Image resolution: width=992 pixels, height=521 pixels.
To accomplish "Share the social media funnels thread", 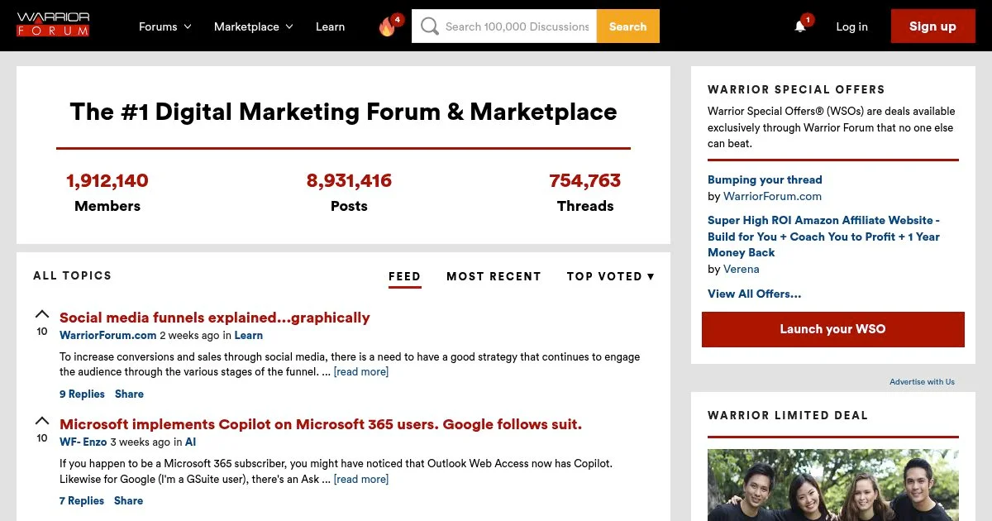I will (x=129, y=394).
